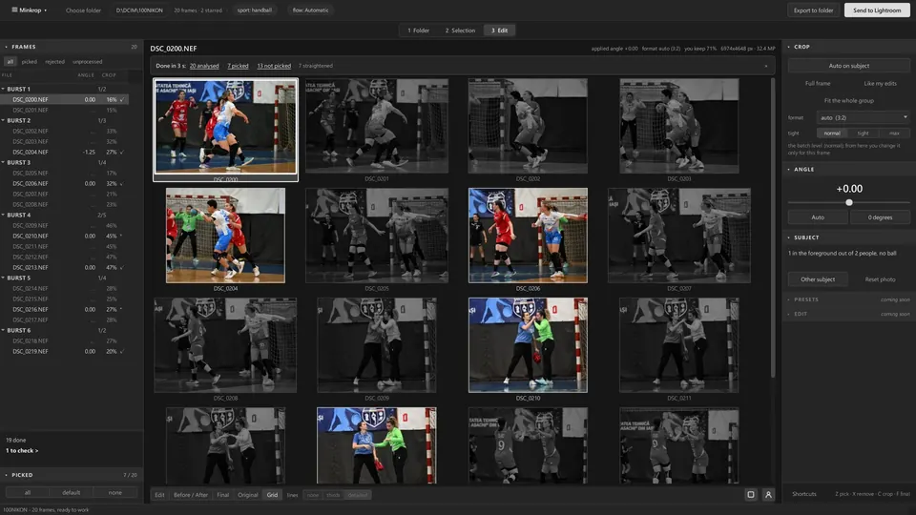Collapse Burst 4 group
The width and height of the screenshot is (916, 515).
click(4, 215)
